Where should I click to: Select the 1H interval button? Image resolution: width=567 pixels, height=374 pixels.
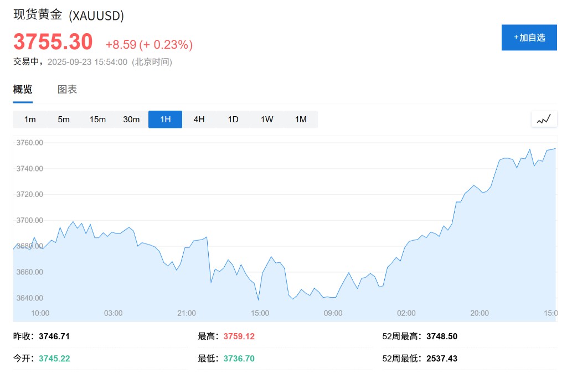click(165, 120)
